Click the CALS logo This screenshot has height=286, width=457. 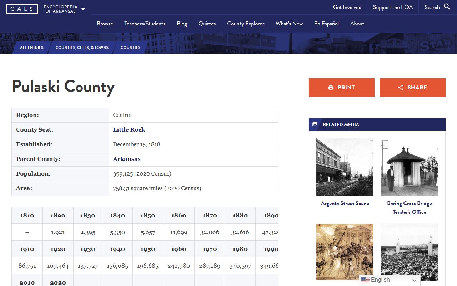point(22,9)
